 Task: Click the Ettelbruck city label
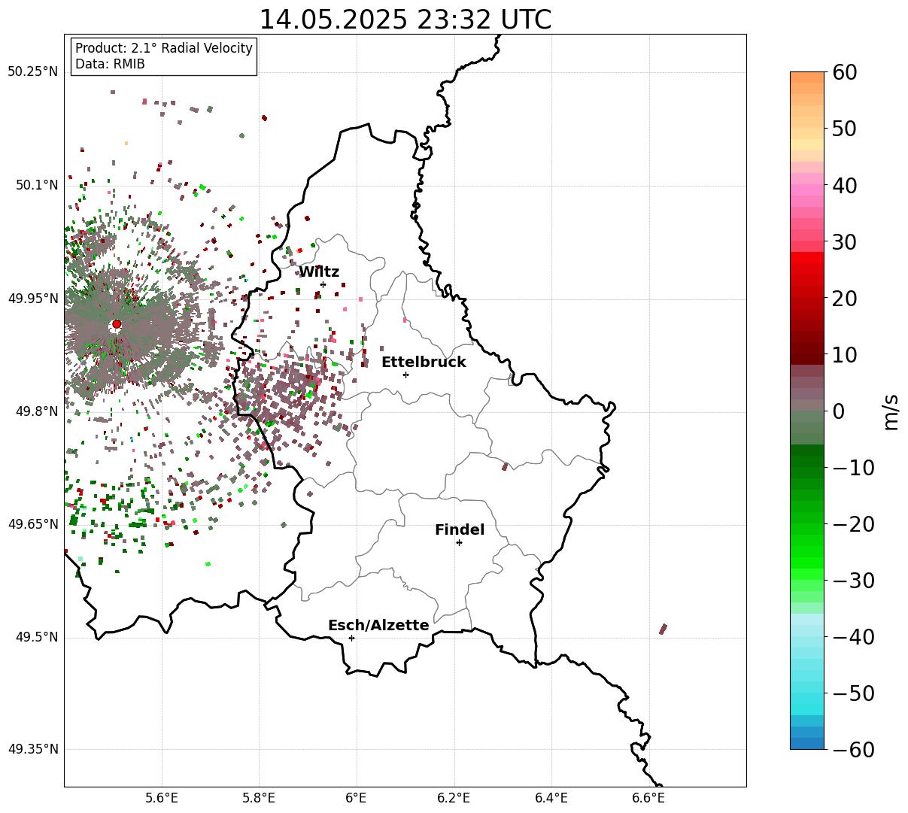click(424, 363)
